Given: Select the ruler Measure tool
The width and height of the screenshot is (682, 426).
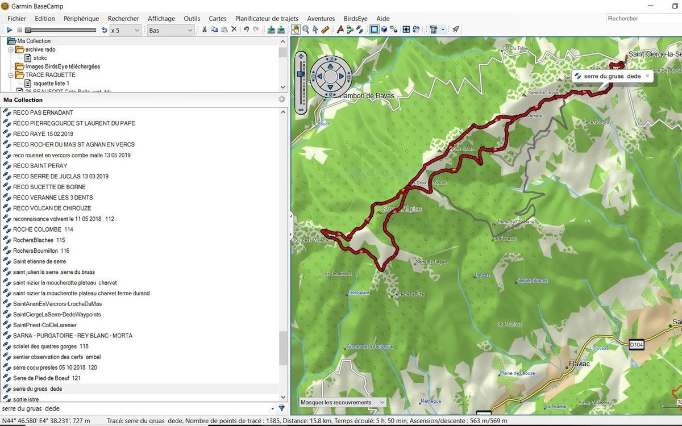Looking at the screenshot, I should point(325,30).
